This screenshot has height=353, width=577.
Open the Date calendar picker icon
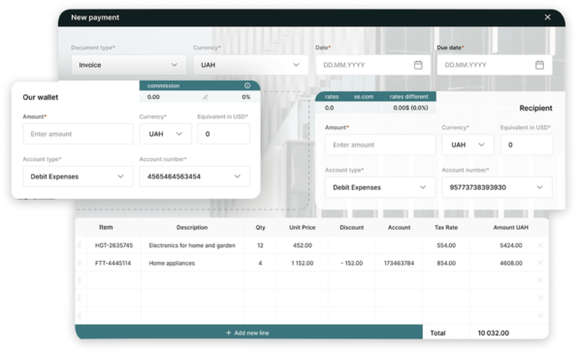[x=418, y=65]
